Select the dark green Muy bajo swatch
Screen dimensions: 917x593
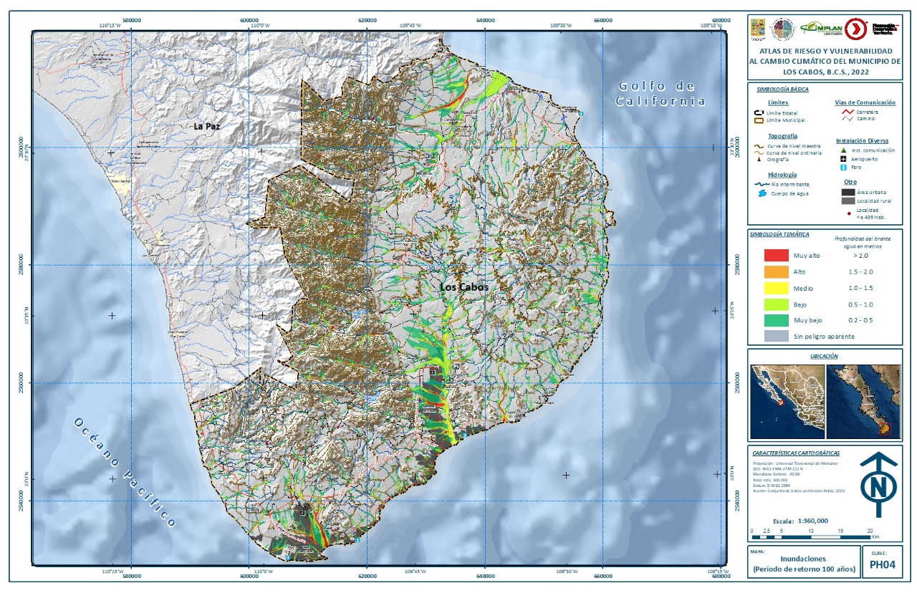tap(775, 320)
